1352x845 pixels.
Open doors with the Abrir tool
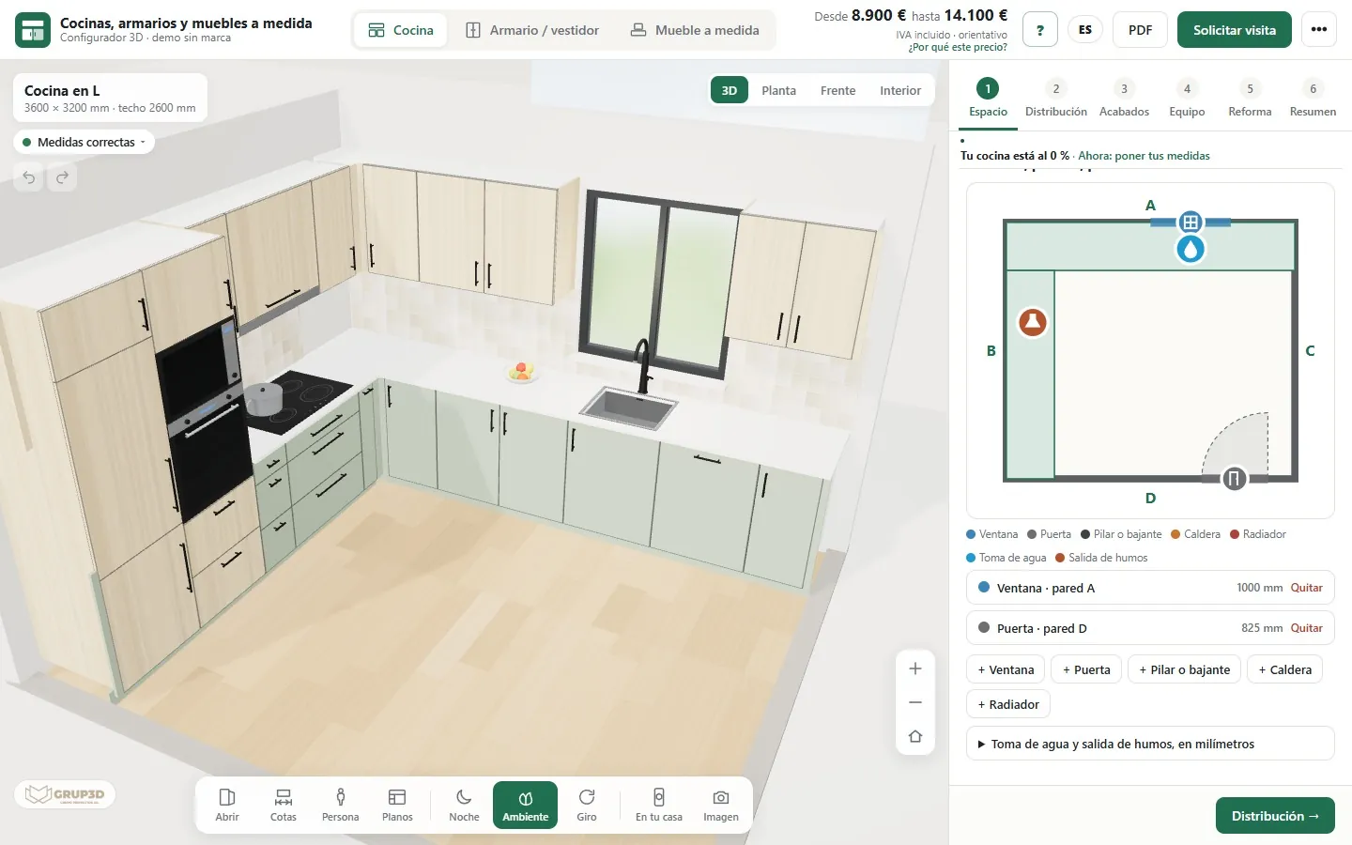pyautogui.click(x=227, y=805)
